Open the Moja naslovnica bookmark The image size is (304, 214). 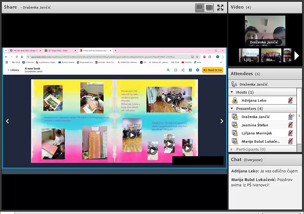(85, 62)
